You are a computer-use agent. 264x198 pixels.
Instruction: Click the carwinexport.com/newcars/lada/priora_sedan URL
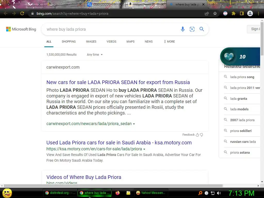89,123
